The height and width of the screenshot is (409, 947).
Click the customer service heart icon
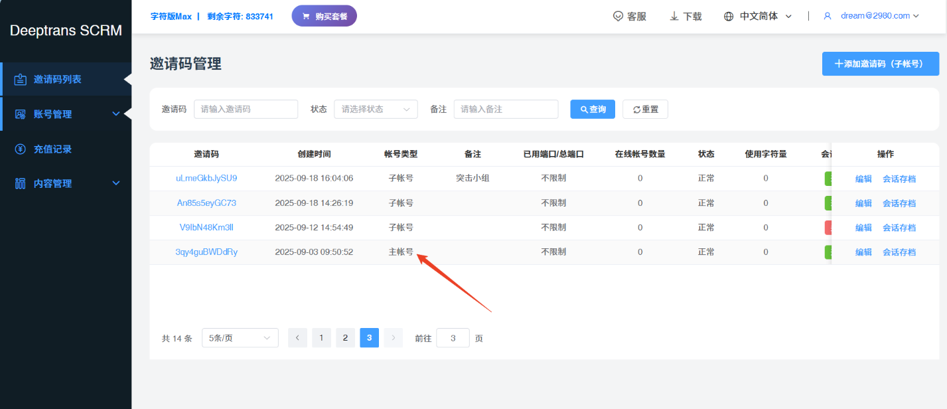pos(618,17)
